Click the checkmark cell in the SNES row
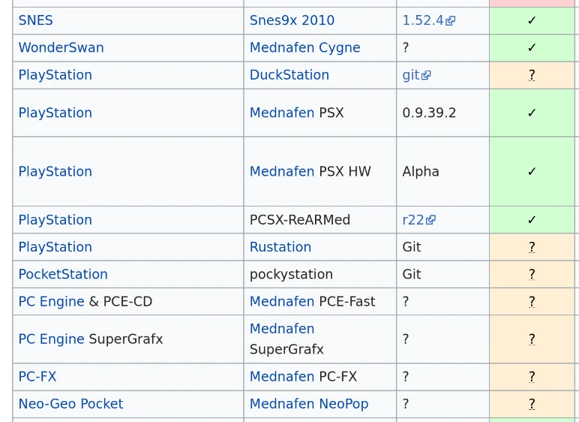Screen dimensions: 579x422 pos(532,20)
